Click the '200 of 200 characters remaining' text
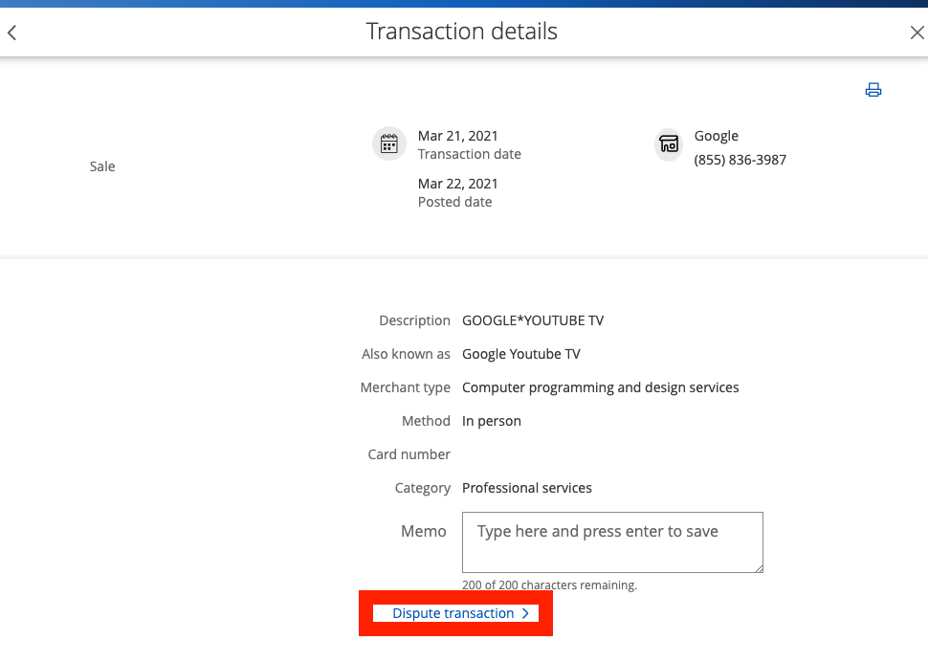The height and width of the screenshot is (662, 928). [x=550, y=585]
